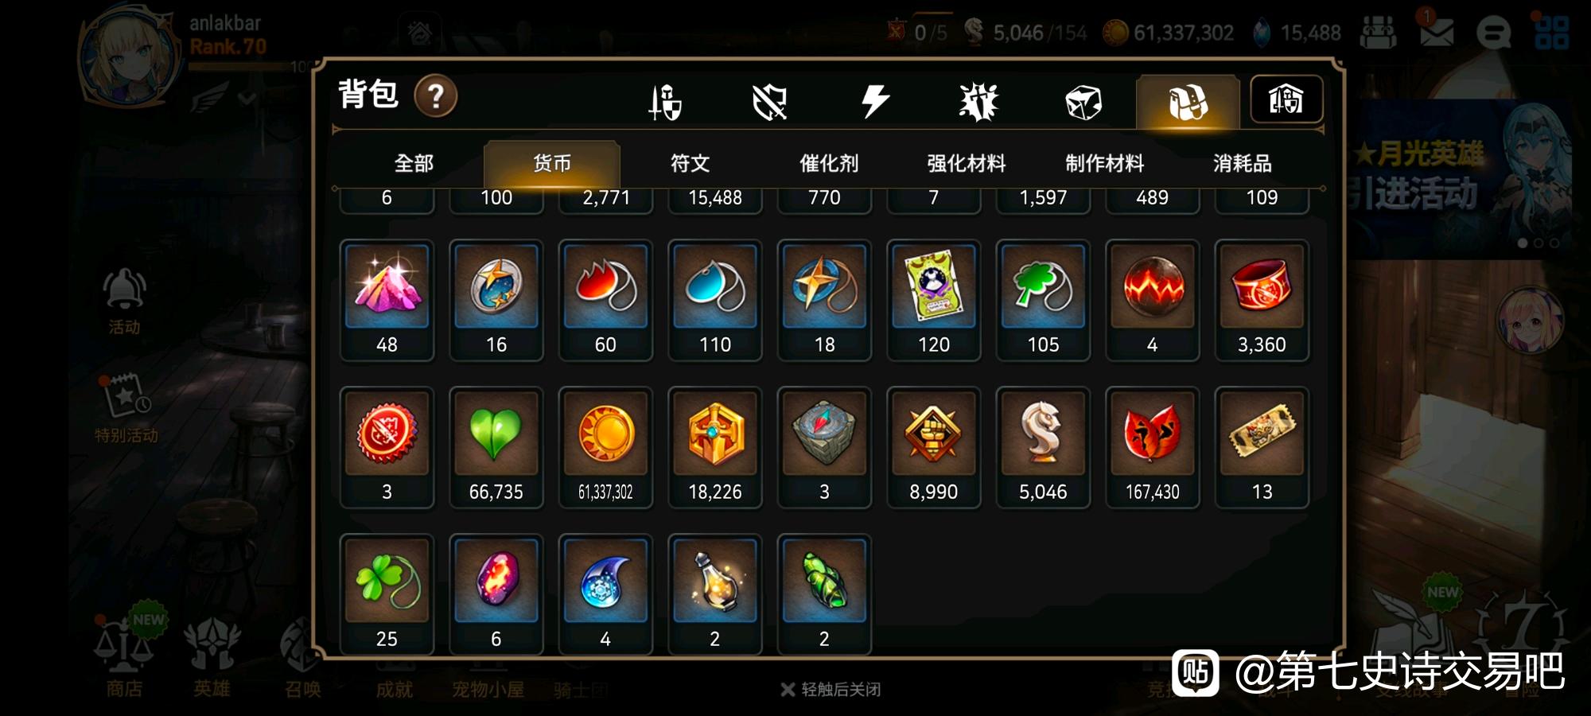
Task: Click the gold coin item 61,337,302
Action: pyautogui.click(x=605, y=448)
